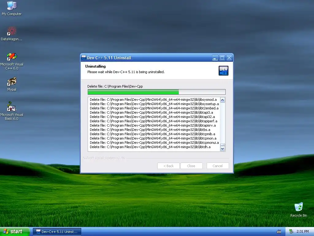Click the log line for libtcpmon.a
The image size is (314, 236).
153,139
